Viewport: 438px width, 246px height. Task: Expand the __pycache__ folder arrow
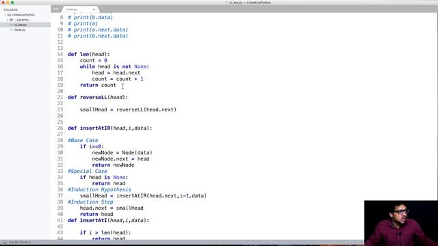tap(8, 20)
